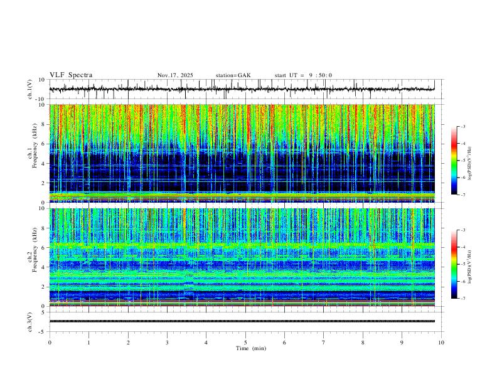Click the "-6" tick on ch.2 colorbar
Screen dimensions: 497x384
[462, 281]
